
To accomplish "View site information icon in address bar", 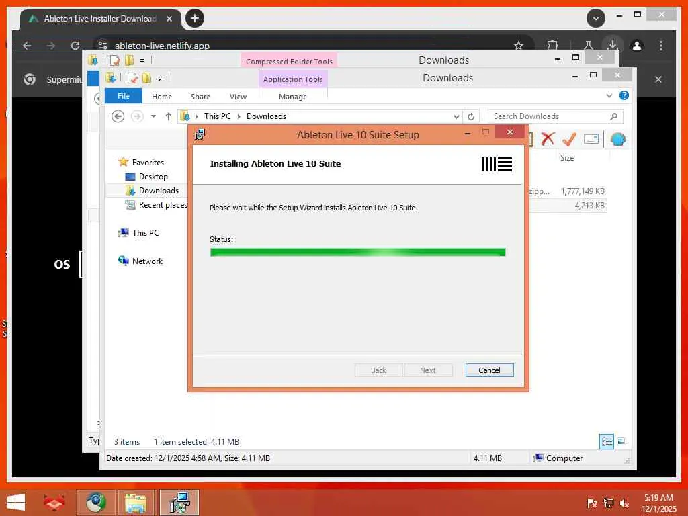I will (x=103, y=45).
